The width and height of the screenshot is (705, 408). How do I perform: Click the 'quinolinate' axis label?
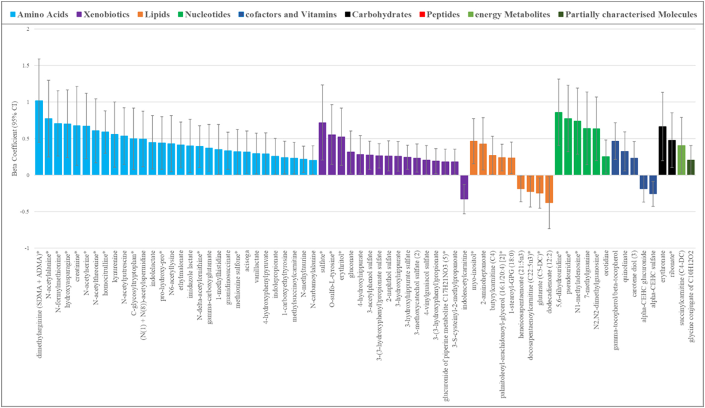tap(625, 266)
